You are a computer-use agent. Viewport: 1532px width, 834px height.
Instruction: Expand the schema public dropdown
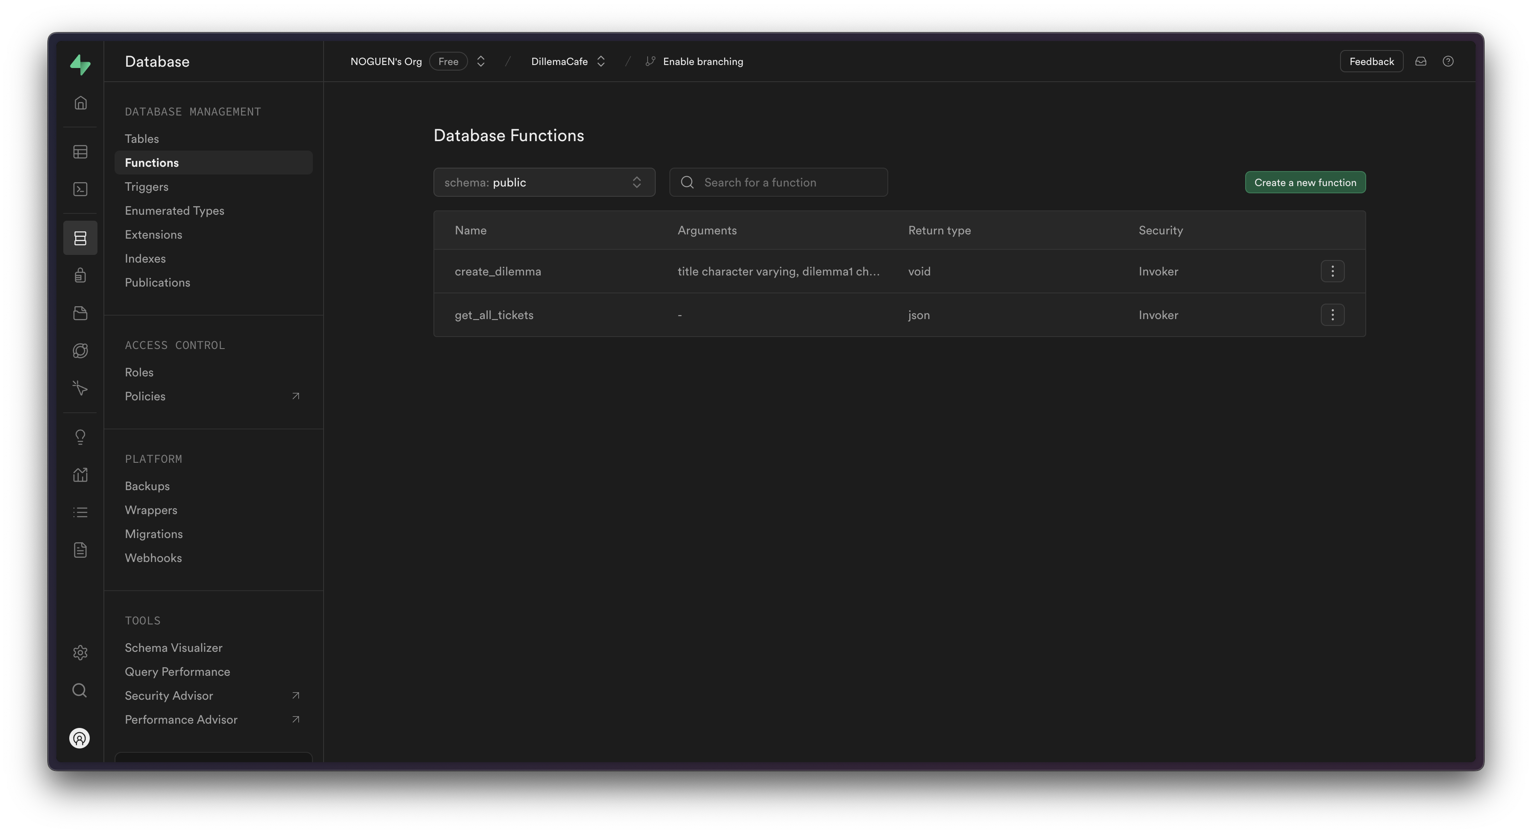click(544, 183)
